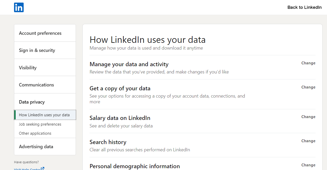Screen dimensions: 327x170
Task: Expand the Advertising data section
Action: (x=36, y=146)
